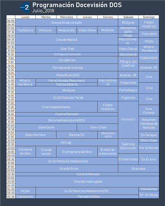Click Friday's Fútbol Histórico cell
The image size is (165, 206).
click(x=108, y=107)
